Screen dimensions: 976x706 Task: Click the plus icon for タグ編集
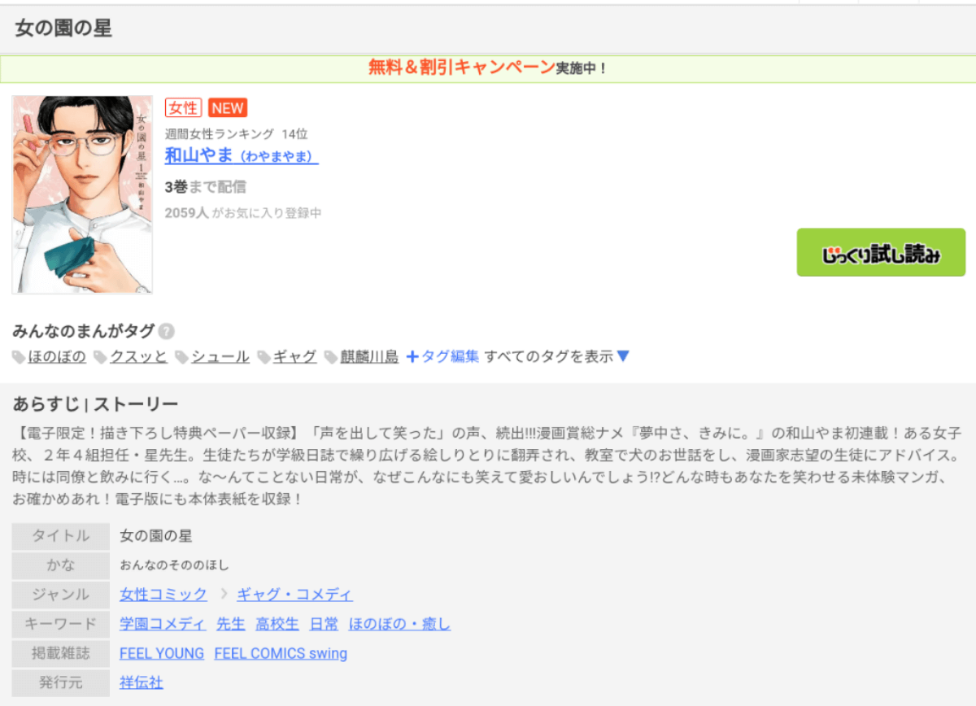point(412,356)
